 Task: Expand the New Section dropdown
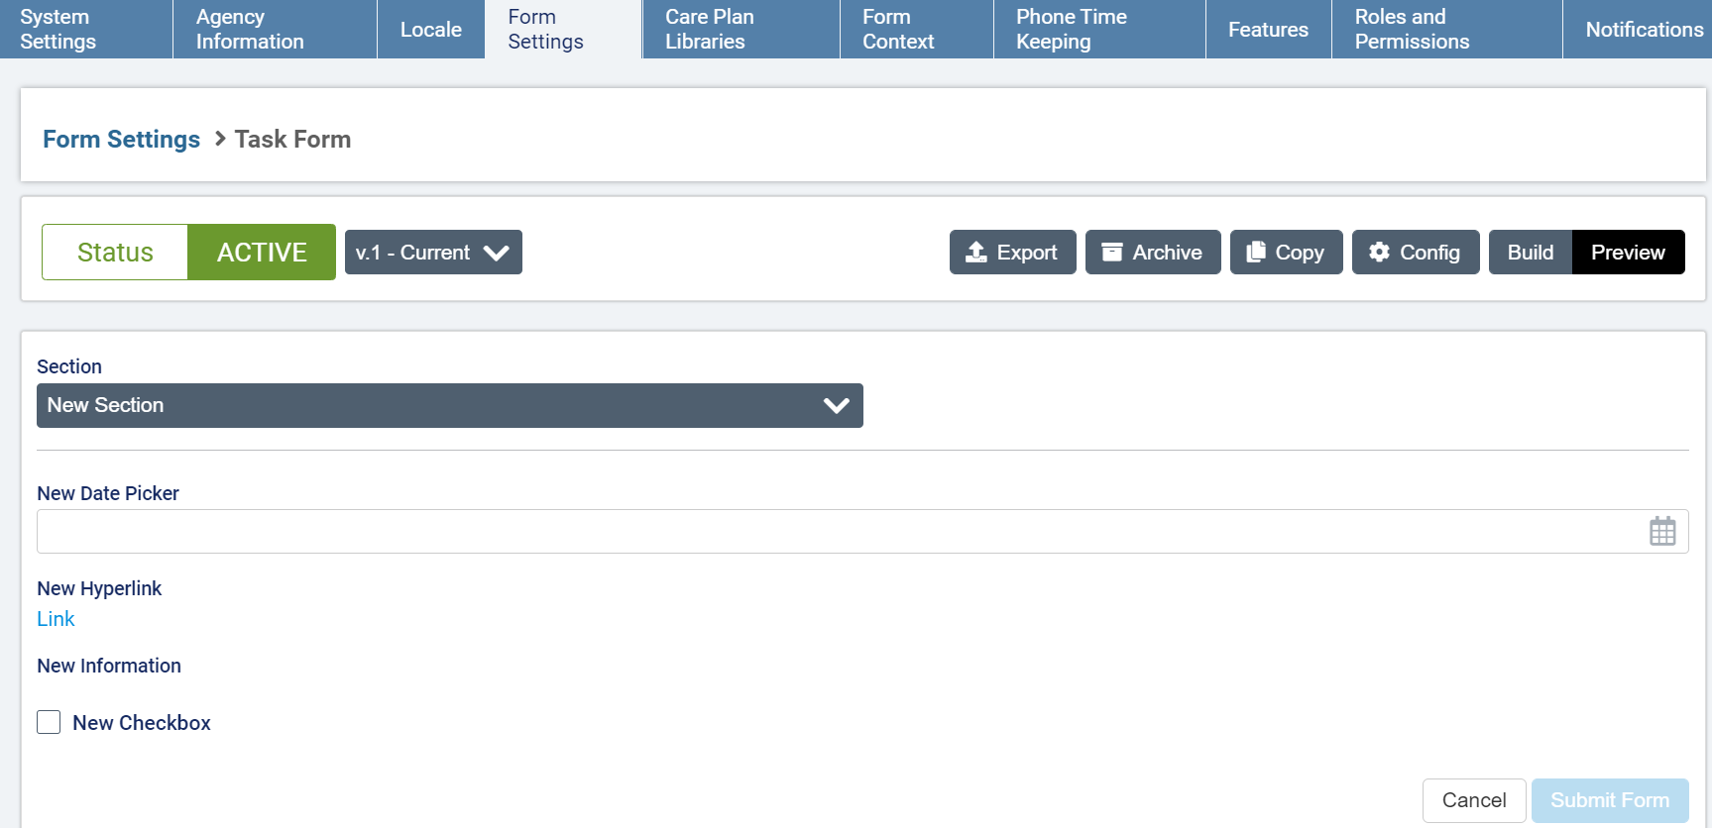pos(449,406)
